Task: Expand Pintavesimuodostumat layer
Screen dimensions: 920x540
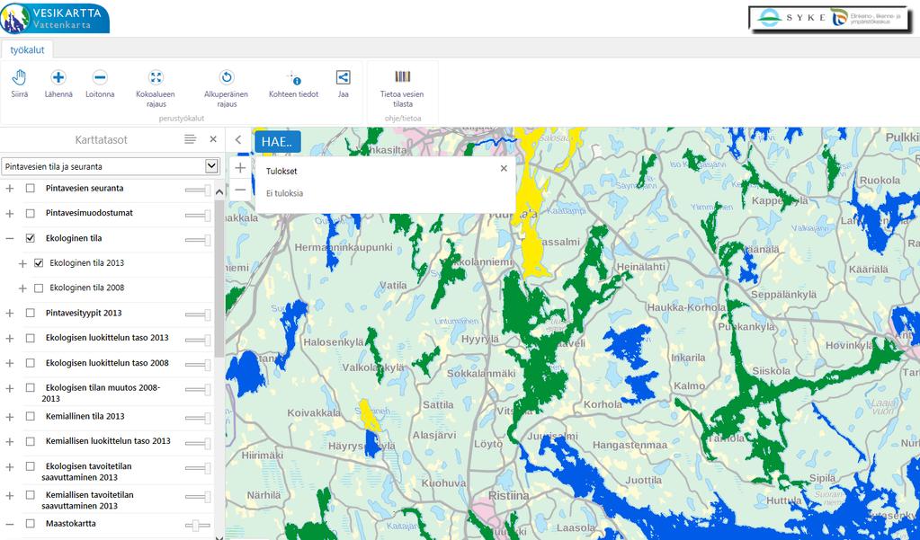Action: [9, 214]
